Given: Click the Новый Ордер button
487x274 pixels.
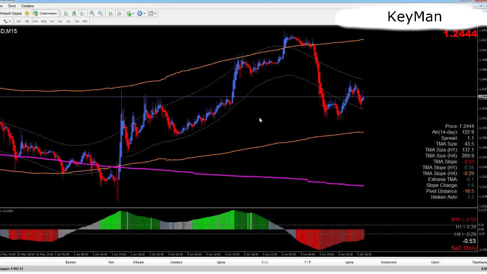Looking at the screenshot, I should pos(11,13).
